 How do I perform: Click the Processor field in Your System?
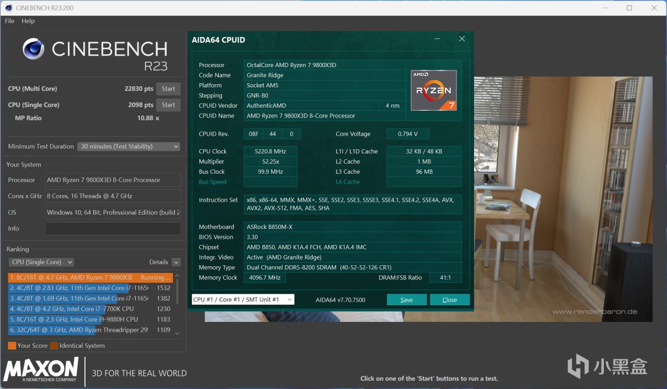113,180
